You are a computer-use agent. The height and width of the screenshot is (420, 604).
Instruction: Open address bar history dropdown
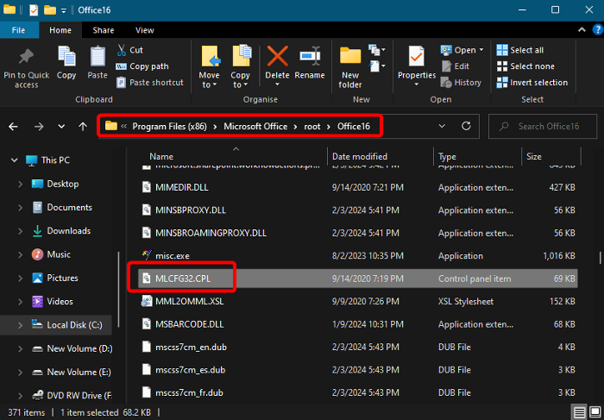442,126
